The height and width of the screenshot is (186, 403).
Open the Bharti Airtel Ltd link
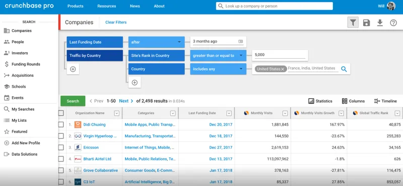[97, 159]
